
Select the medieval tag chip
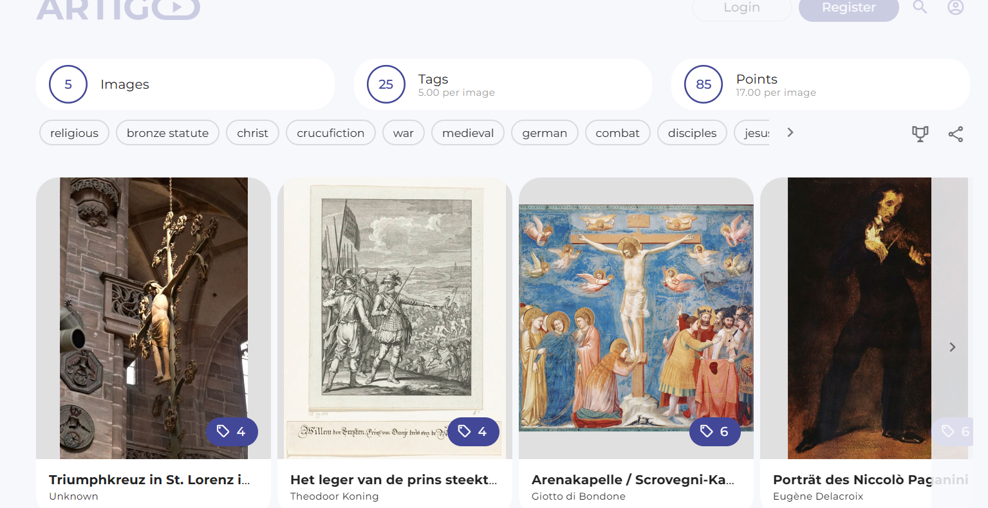468,133
